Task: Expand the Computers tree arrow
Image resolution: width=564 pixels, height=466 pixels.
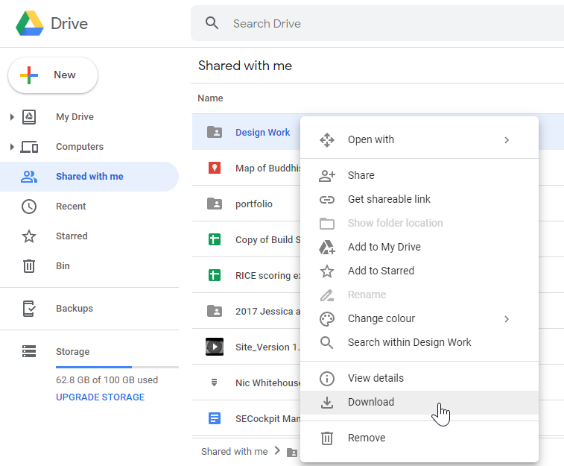Action: (x=12, y=147)
